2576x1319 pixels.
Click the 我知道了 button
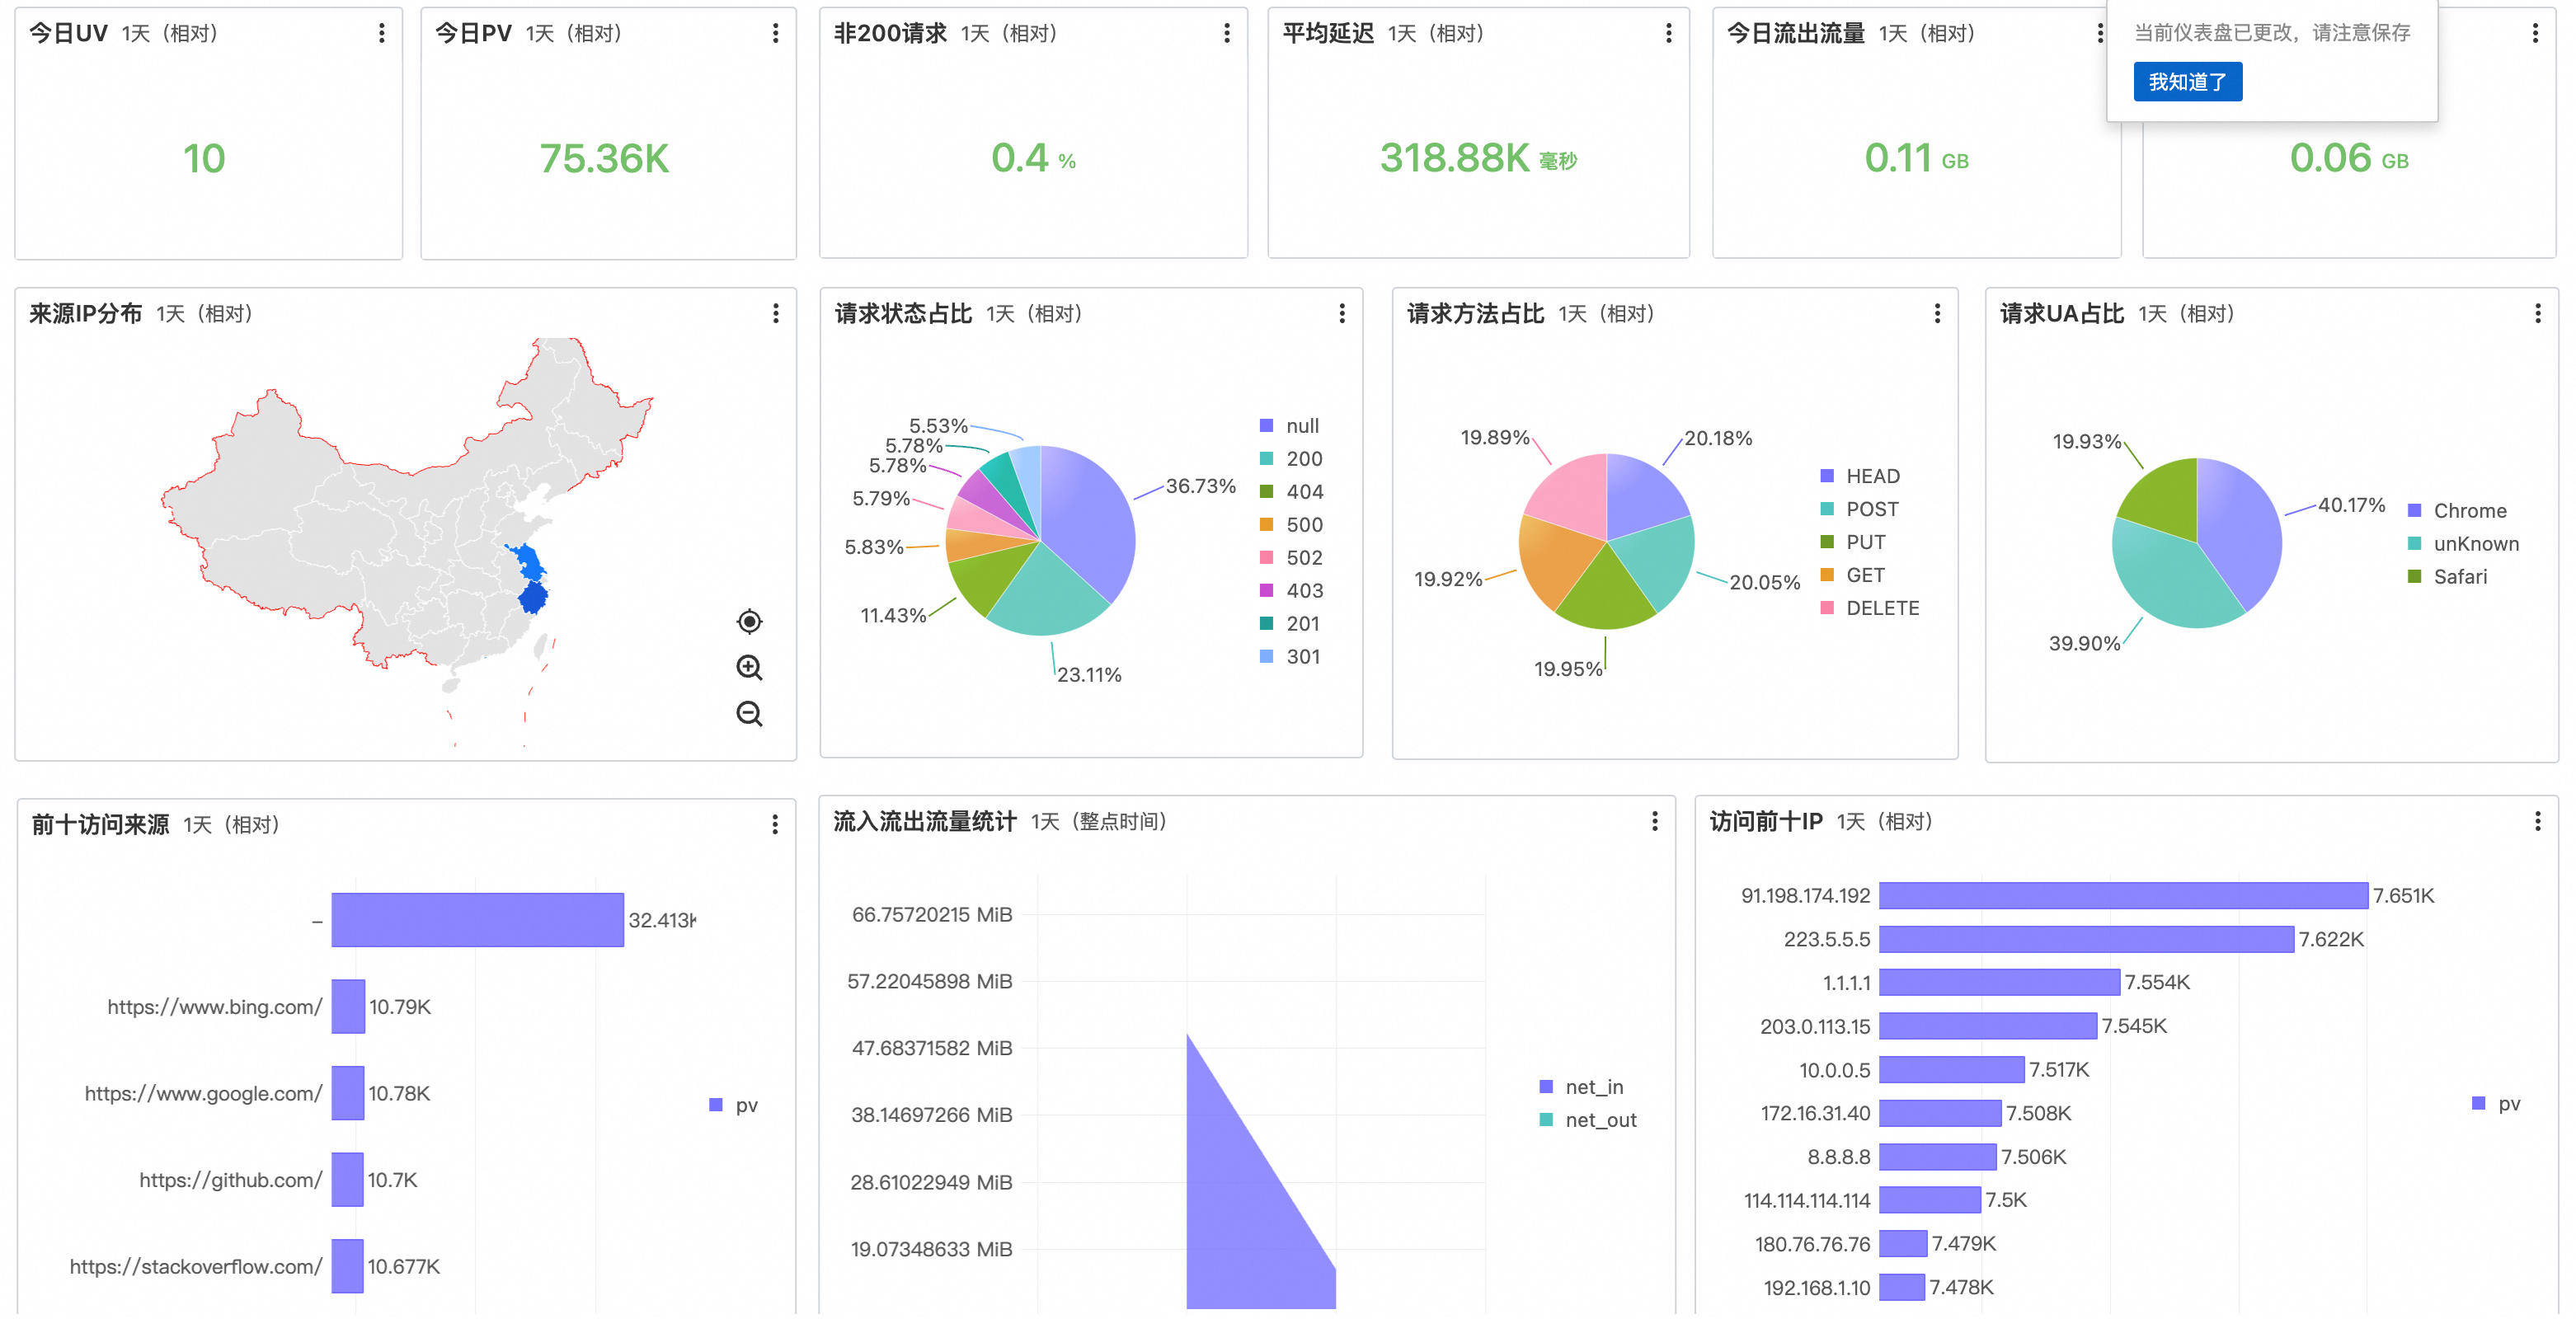coord(2187,81)
